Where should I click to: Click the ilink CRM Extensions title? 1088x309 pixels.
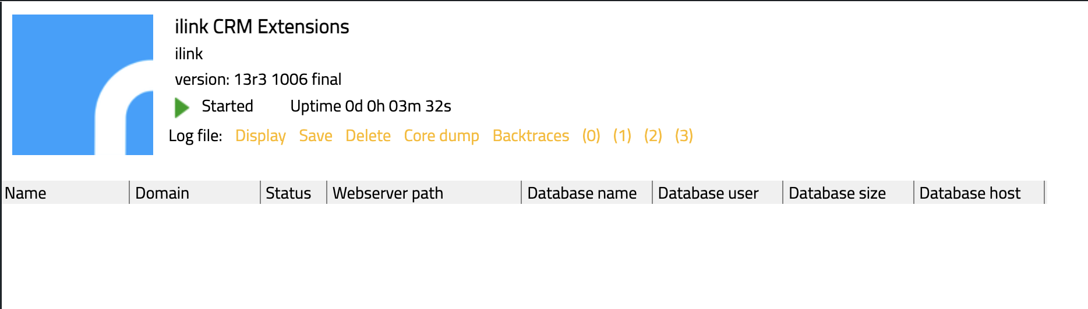262,27
